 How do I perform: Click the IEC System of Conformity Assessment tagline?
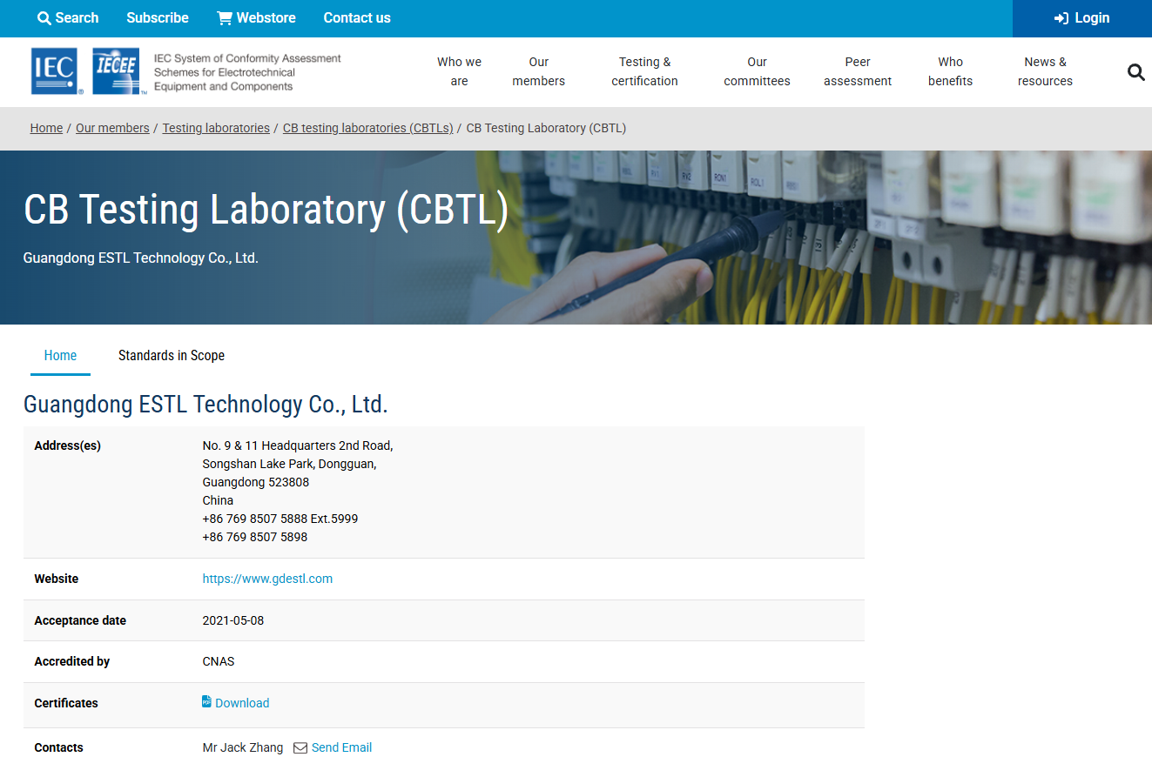pos(247,72)
